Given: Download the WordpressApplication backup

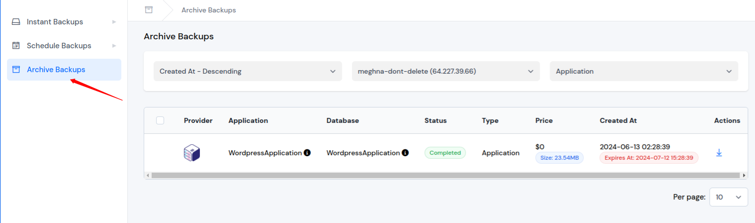Looking at the screenshot, I should (719, 153).
